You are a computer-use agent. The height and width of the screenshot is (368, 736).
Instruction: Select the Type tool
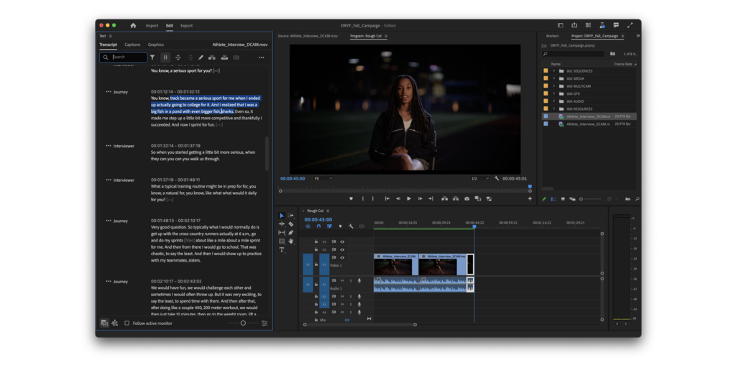(282, 250)
